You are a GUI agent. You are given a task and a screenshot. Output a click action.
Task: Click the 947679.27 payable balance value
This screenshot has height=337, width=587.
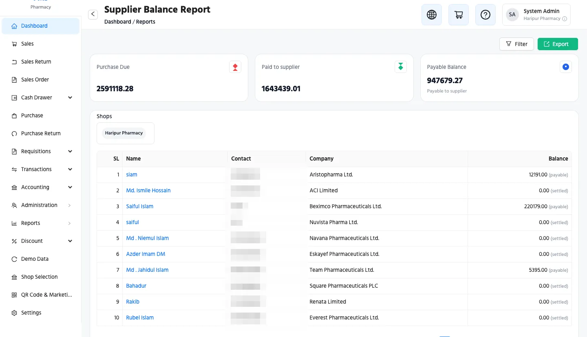tap(445, 81)
